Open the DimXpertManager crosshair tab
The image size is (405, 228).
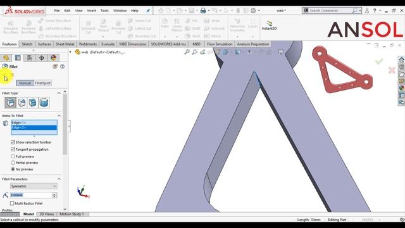click(x=42, y=58)
